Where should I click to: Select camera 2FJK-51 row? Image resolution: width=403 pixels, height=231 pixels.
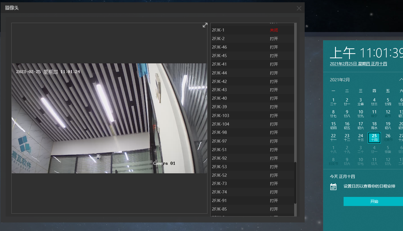[252, 150]
